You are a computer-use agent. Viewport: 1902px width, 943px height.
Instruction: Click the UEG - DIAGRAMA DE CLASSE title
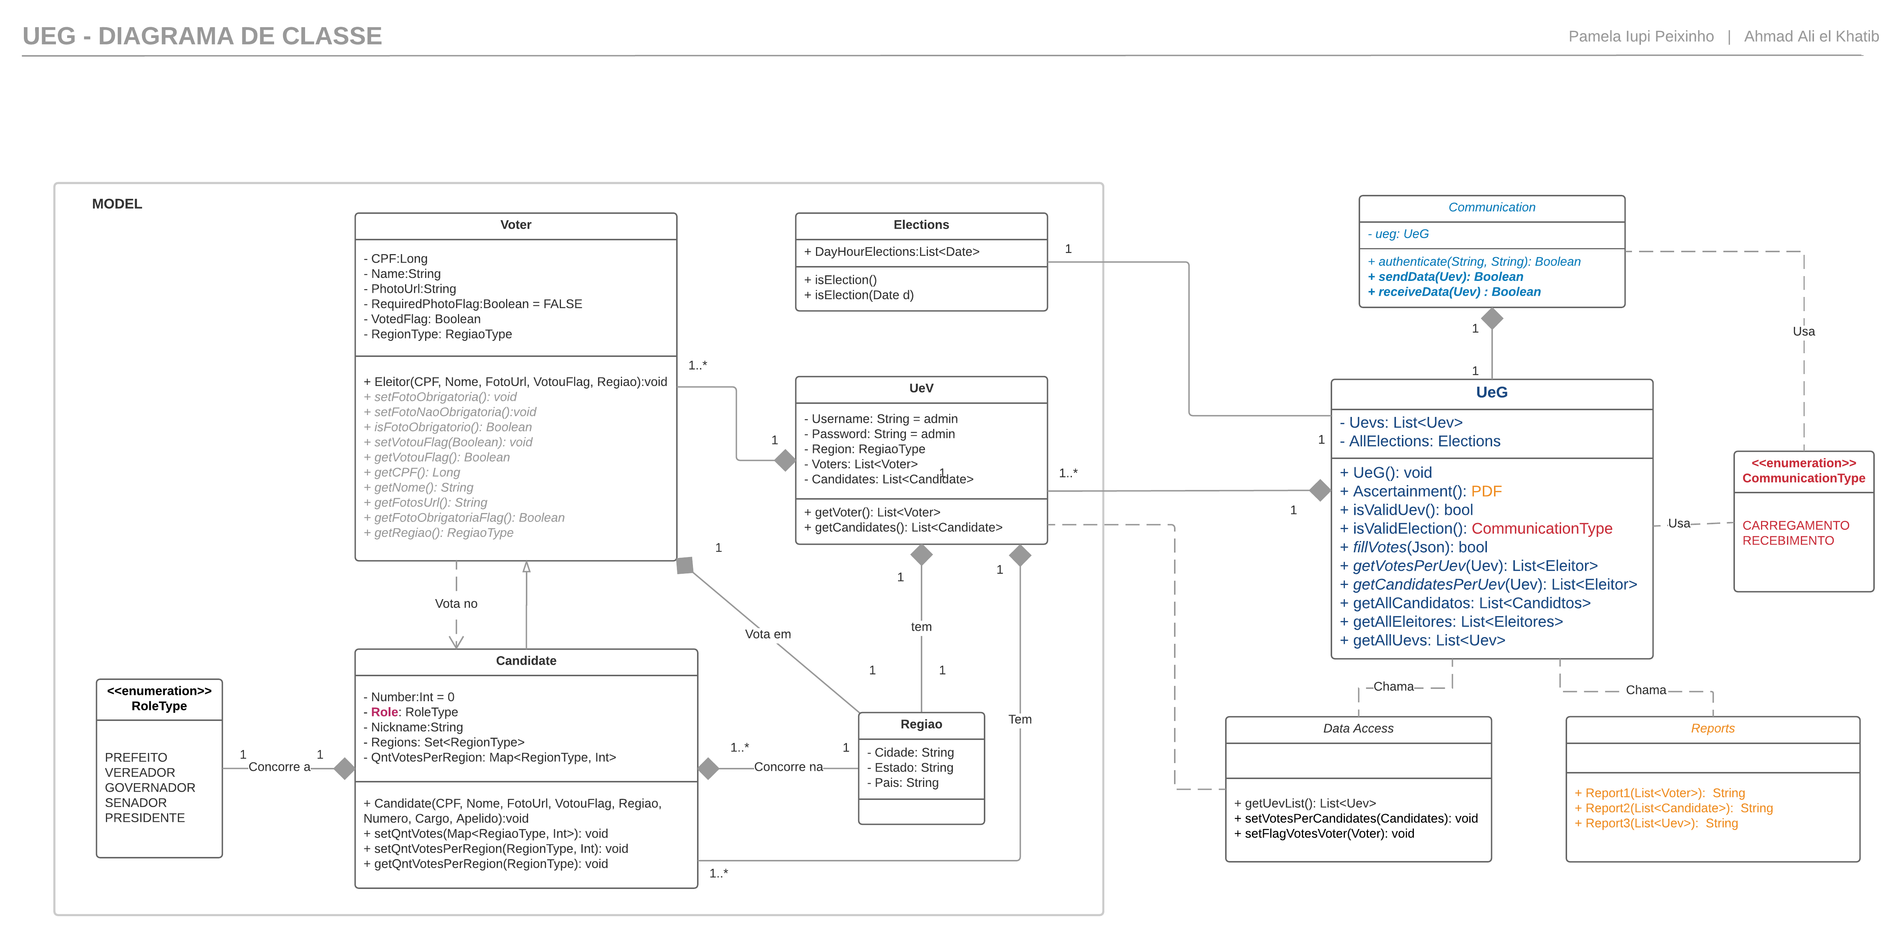201,36
